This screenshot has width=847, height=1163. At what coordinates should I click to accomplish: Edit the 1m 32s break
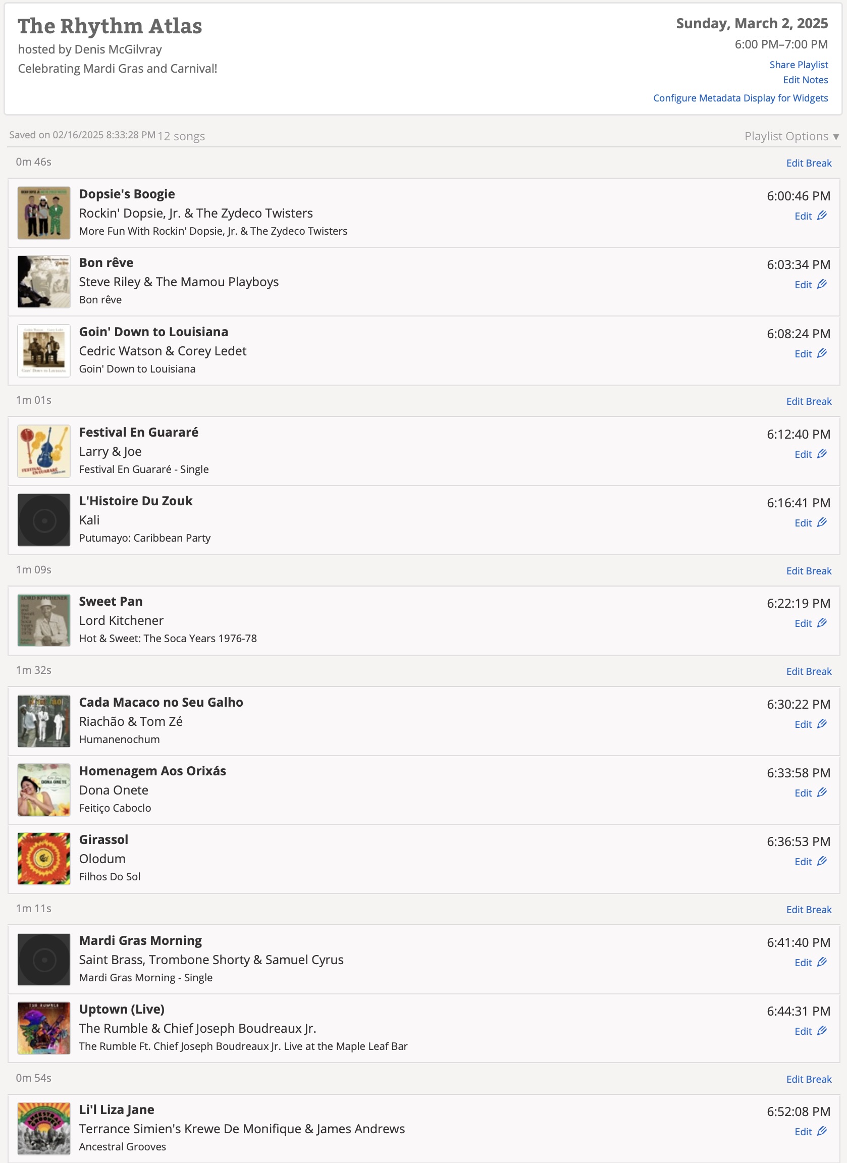(809, 671)
